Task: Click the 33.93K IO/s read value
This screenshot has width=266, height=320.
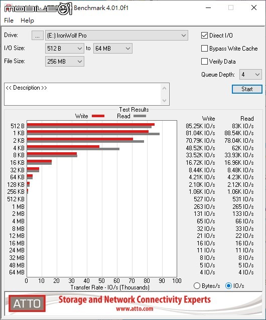Action: (239, 155)
